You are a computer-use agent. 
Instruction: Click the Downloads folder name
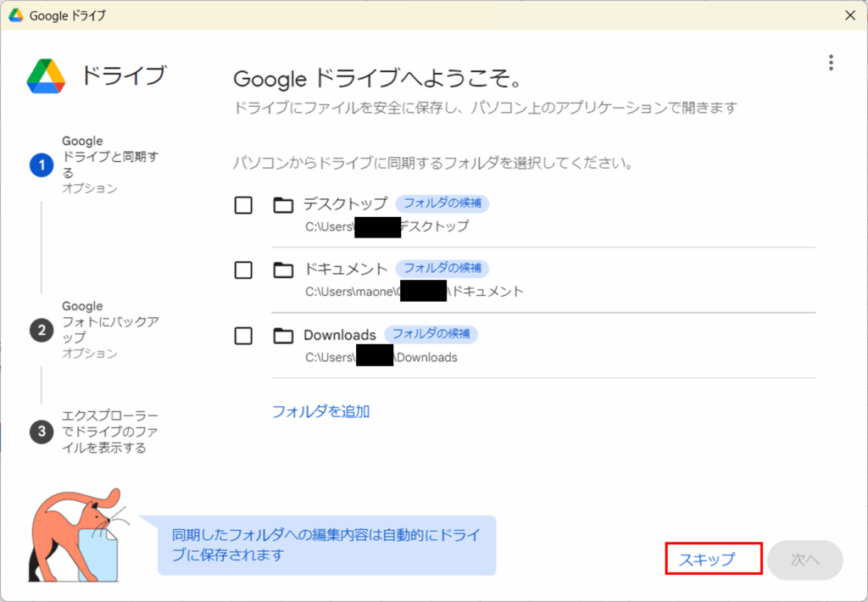pyautogui.click(x=340, y=335)
